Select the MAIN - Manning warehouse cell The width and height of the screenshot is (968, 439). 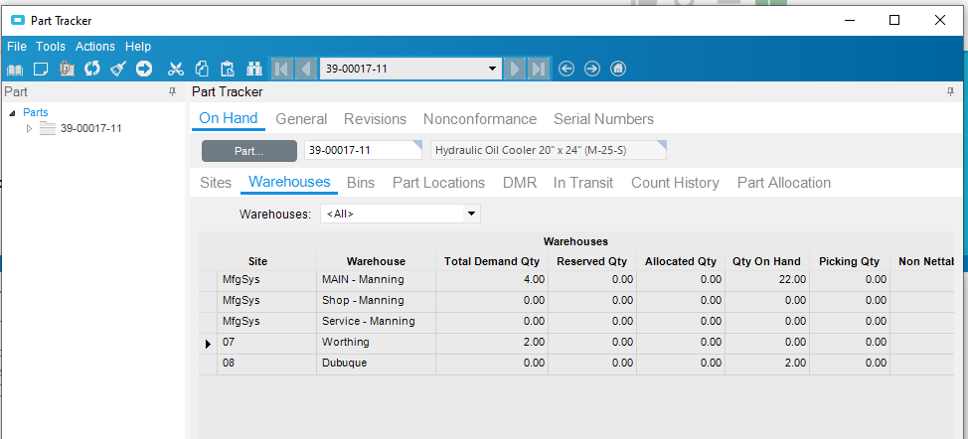click(x=376, y=279)
